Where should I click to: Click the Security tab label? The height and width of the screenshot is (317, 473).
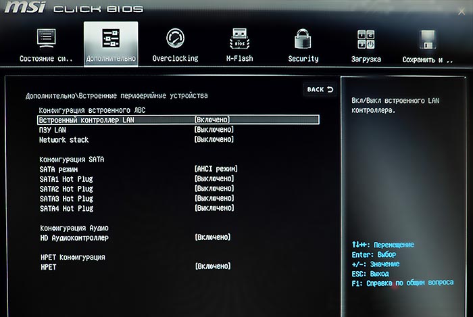(303, 59)
